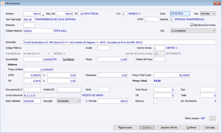Focus the Número field with 60914
Screen dimensions: 222x133
click(32, 14)
